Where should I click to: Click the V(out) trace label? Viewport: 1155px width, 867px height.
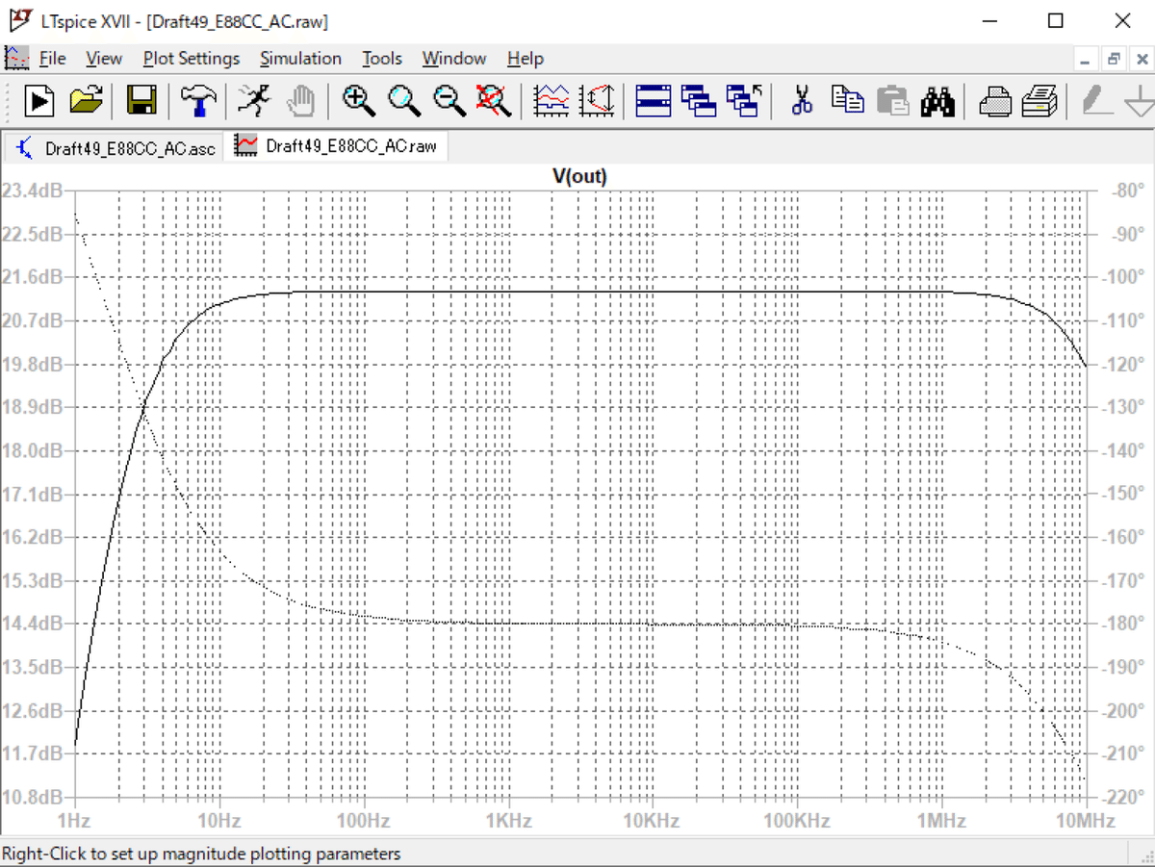click(579, 176)
